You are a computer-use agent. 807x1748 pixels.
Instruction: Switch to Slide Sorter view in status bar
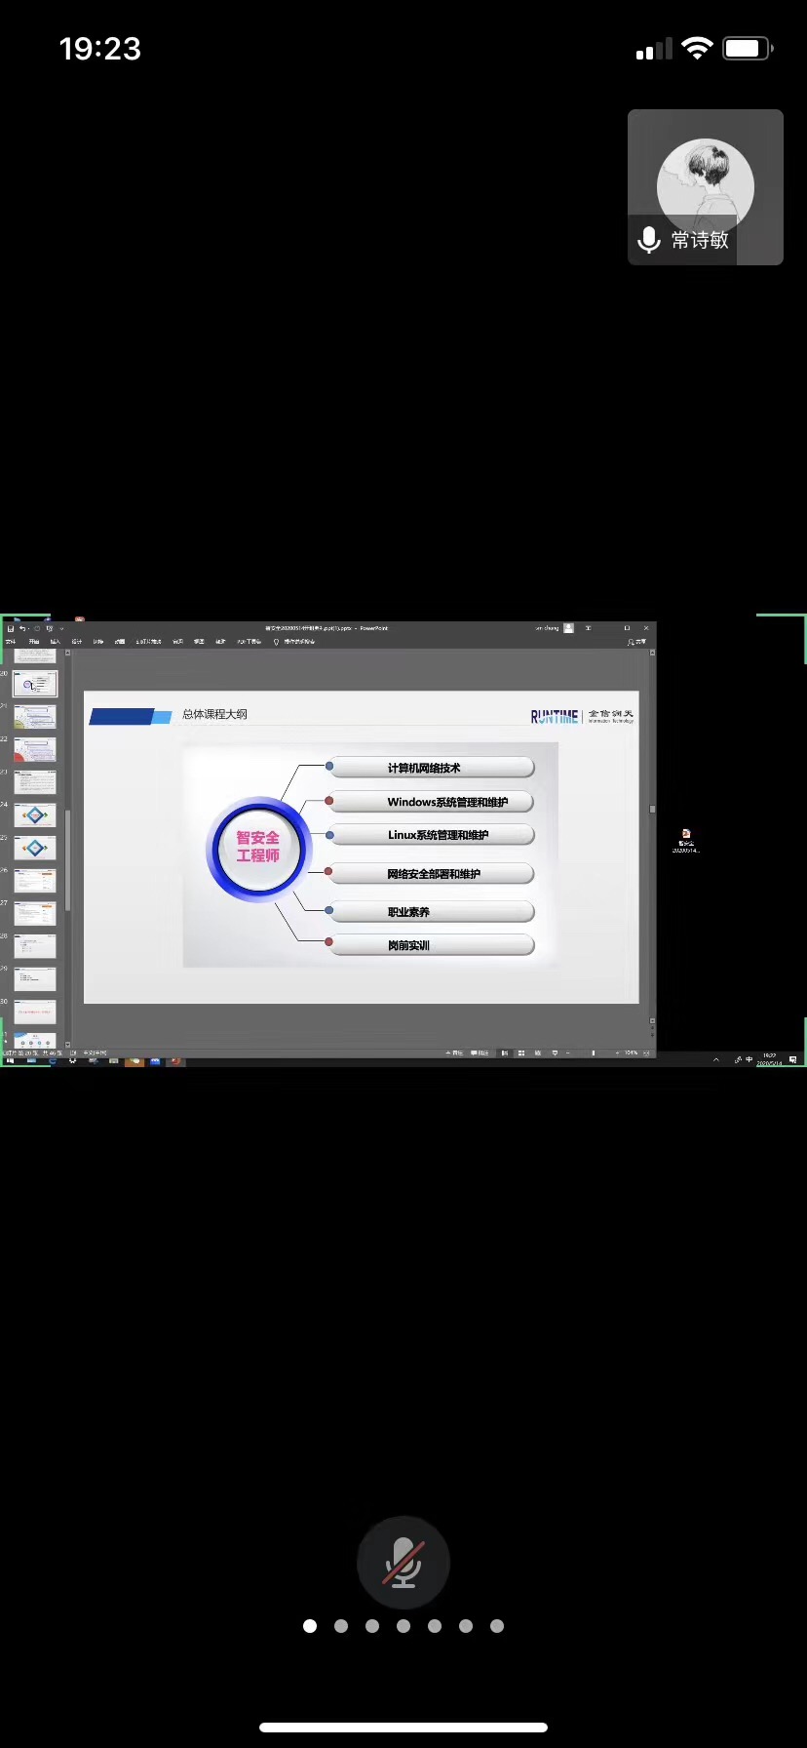click(521, 1053)
